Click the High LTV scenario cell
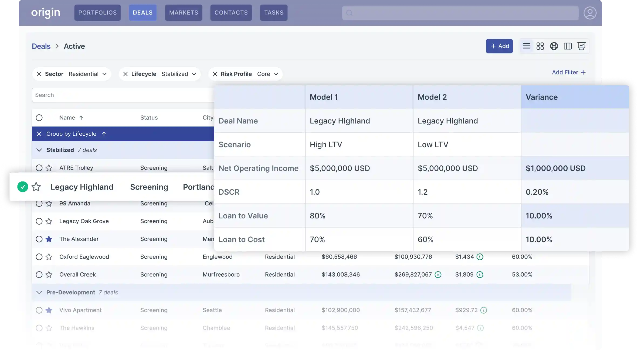Viewport: 638px width, 350px height. pos(359,145)
